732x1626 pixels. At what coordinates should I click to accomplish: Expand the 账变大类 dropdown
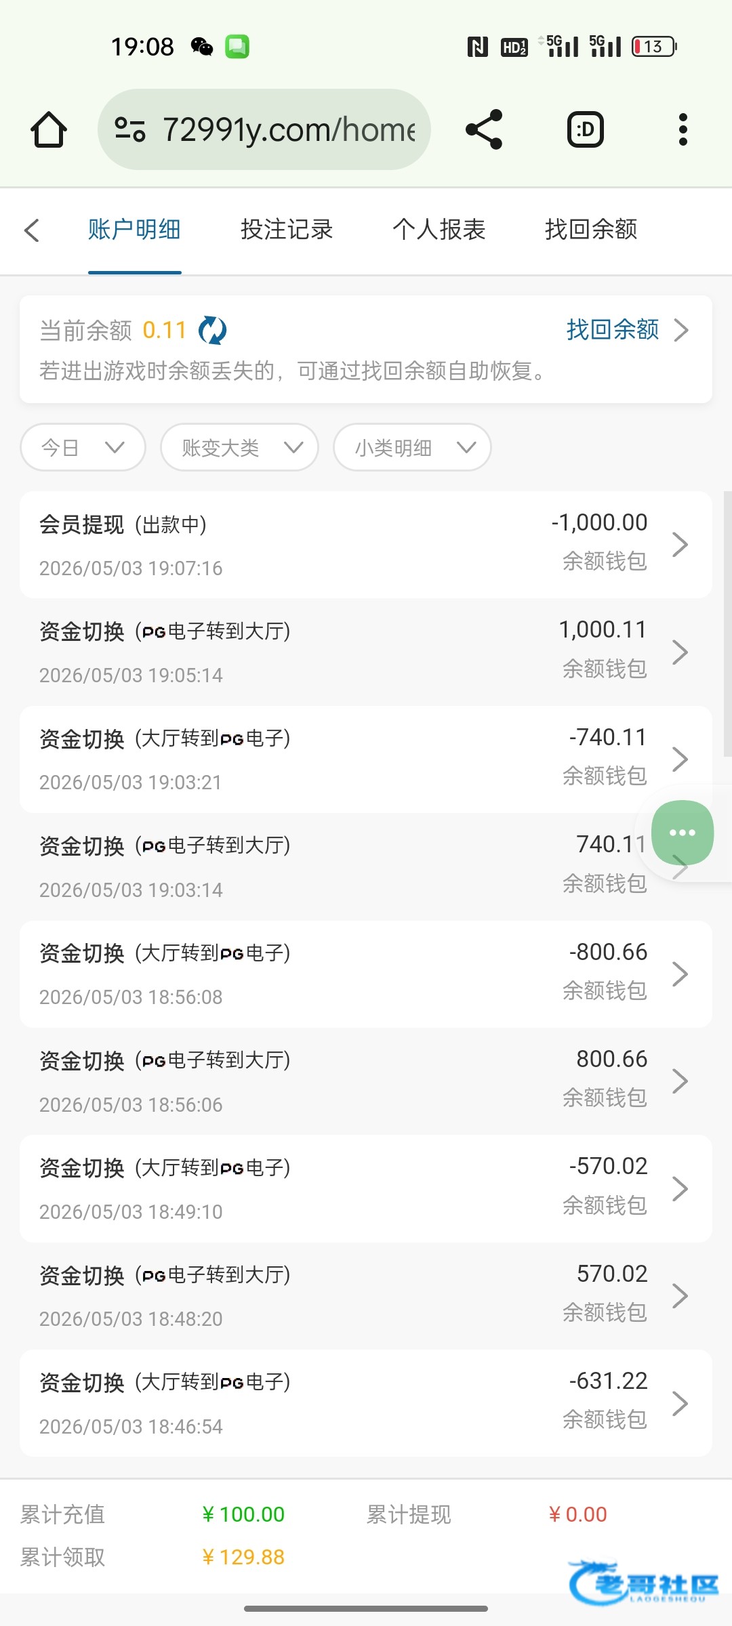[239, 447]
